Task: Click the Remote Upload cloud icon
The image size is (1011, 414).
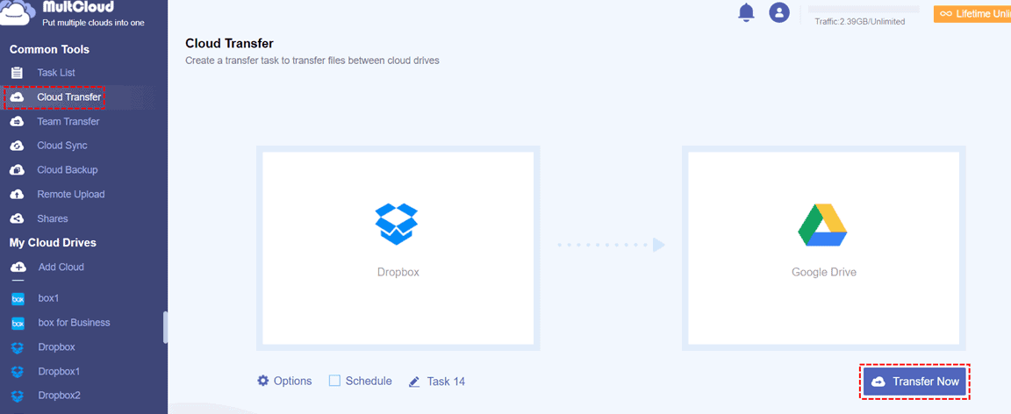Action: tap(18, 194)
